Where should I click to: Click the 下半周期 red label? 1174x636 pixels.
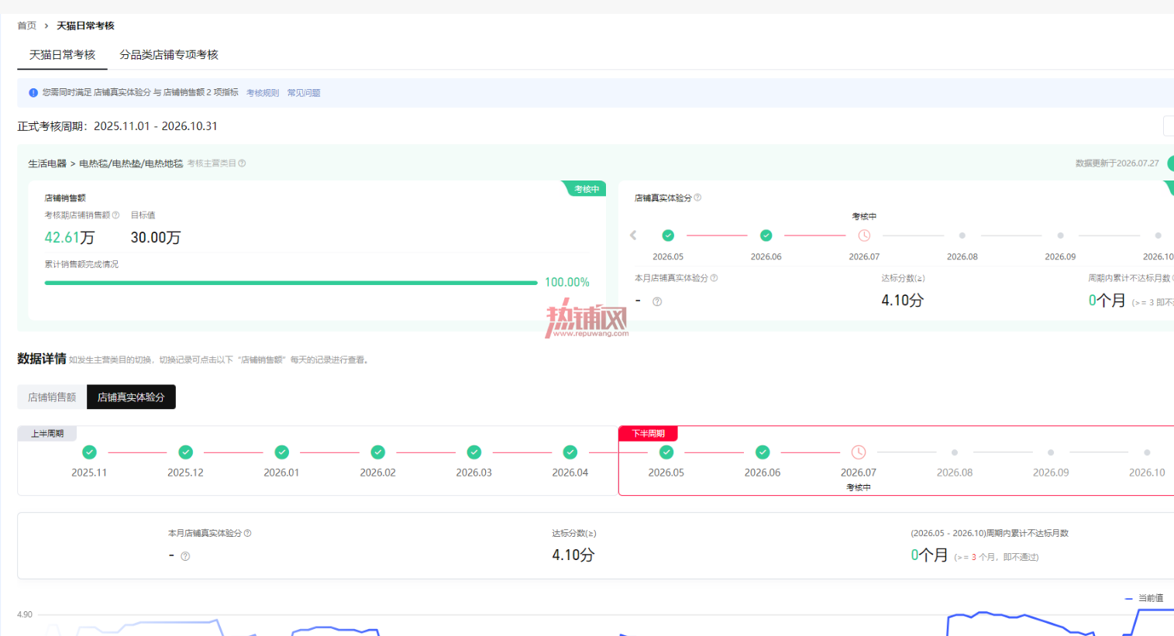[x=648, y=434]
